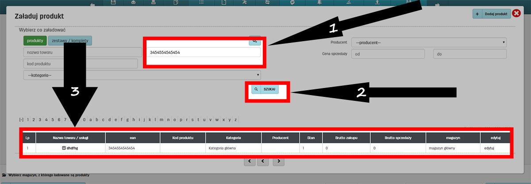Click the gear settings icon above EAN field
The width and height of the screenshot is (531, 184).
pyautogui.click(x=254, y=41)
